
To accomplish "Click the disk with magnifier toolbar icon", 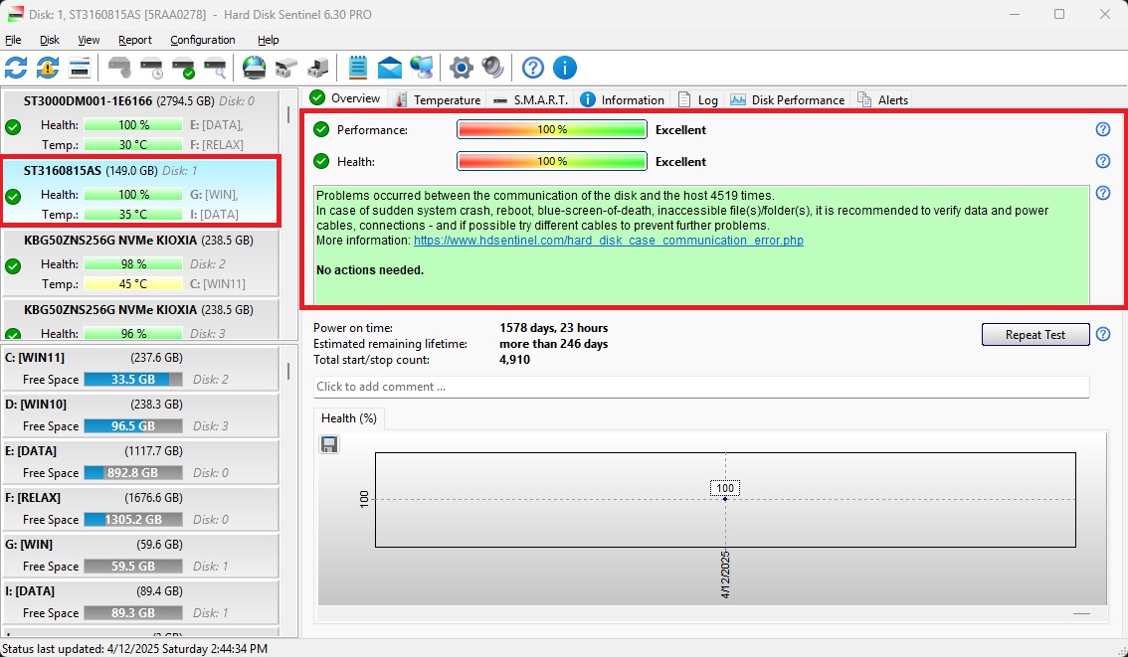I will tap(215, 68).
